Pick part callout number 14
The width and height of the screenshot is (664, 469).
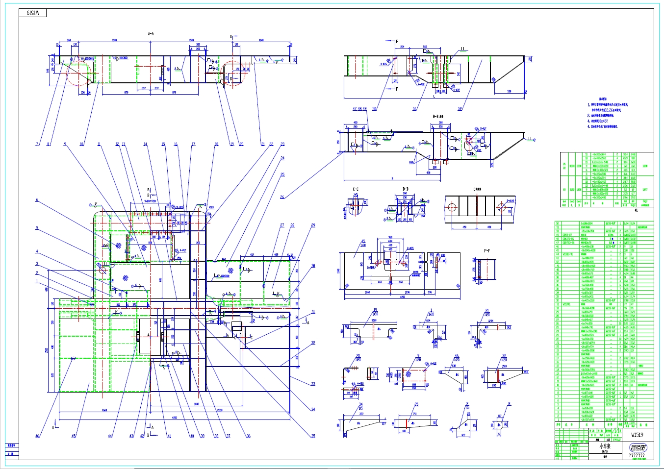[x=145, y=144]
